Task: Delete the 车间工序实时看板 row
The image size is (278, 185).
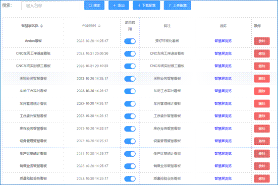Action: pos(262,91)
